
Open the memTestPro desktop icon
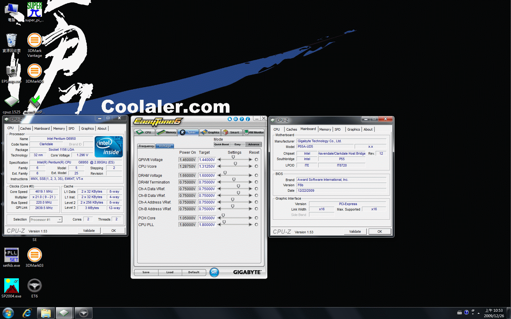pos(34,105)
